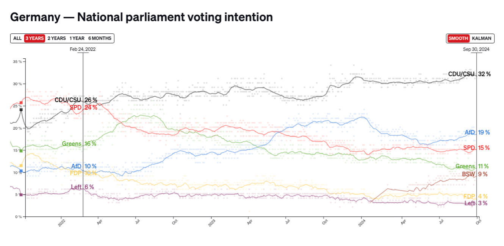Click the blue AfD election result marker
Image resolution: width=504 pixels, height=246 pixels.
(21, 171)
